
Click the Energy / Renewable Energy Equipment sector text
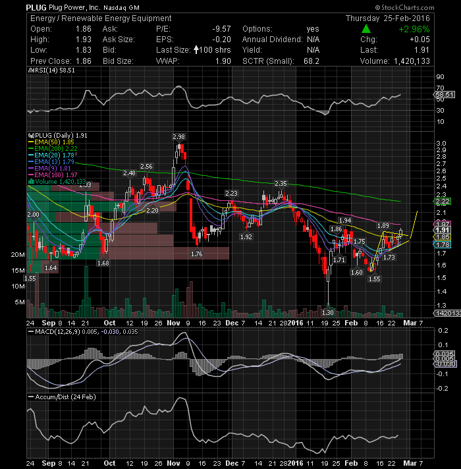pyautogui.click(x=101, y=18)
